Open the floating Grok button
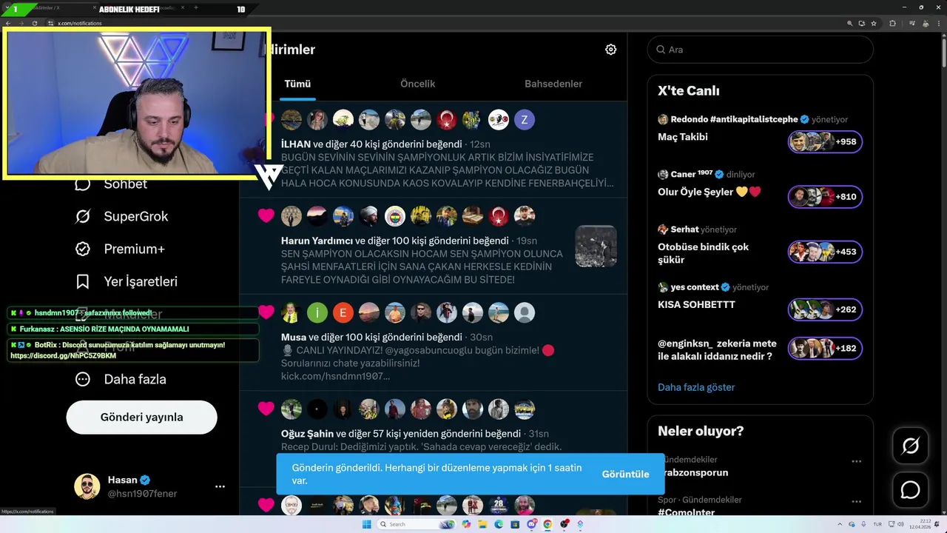 (910, 446)
